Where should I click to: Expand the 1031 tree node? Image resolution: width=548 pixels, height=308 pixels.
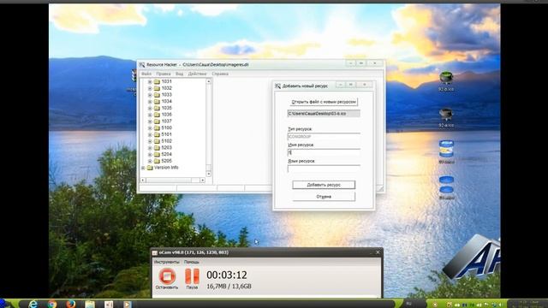tap(150, 82)
